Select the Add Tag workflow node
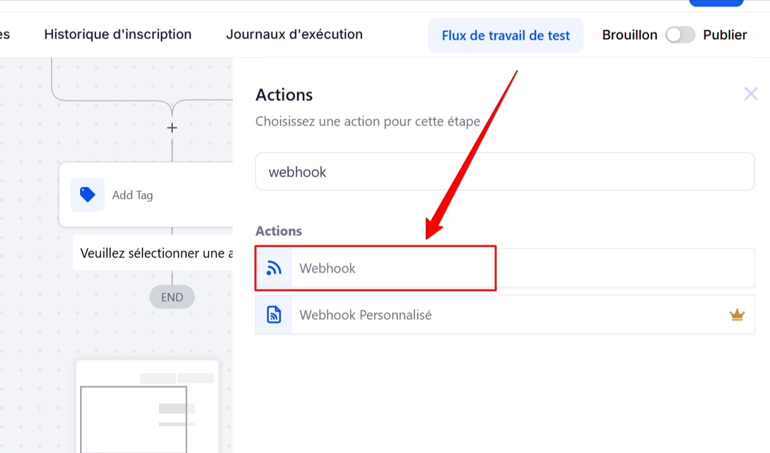Screen dimensions: 770x453 [146, 195]
